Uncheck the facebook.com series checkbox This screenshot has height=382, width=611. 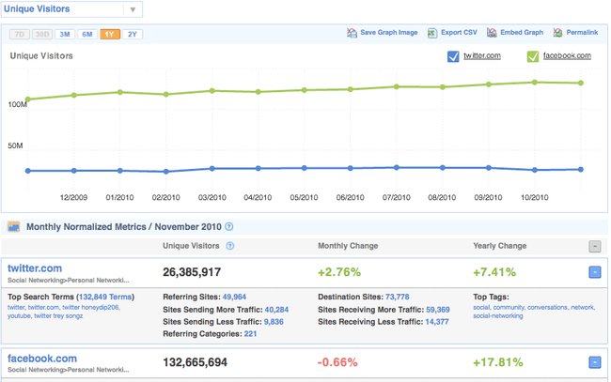533,56
